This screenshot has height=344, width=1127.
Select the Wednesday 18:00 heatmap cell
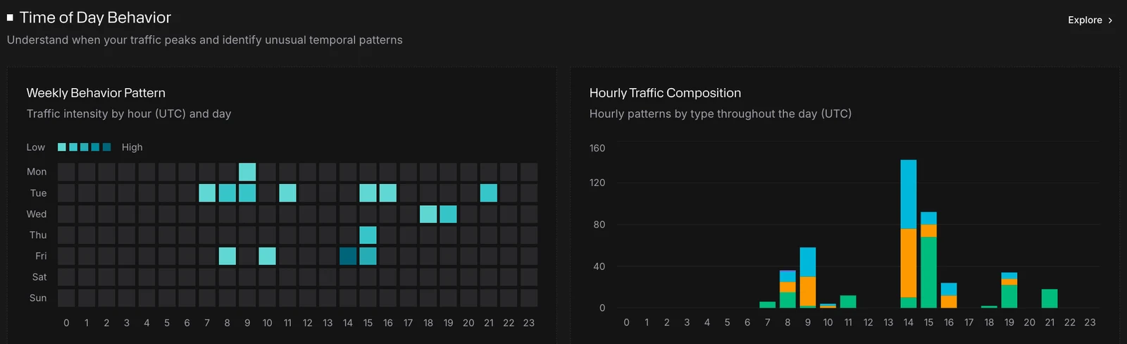tap(428, 214)
